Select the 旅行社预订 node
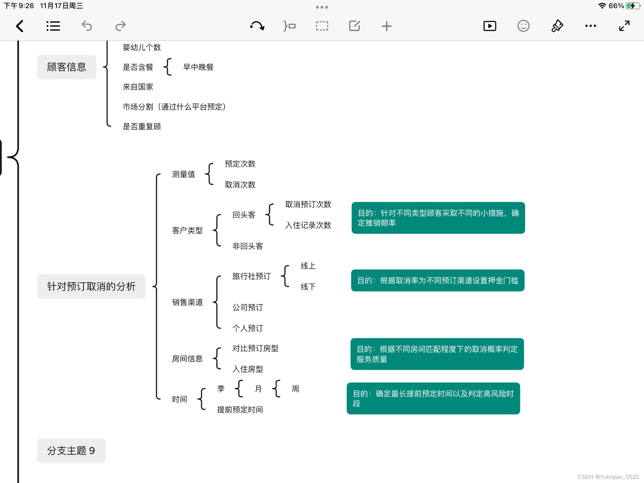644x483 pixels. 252,276
